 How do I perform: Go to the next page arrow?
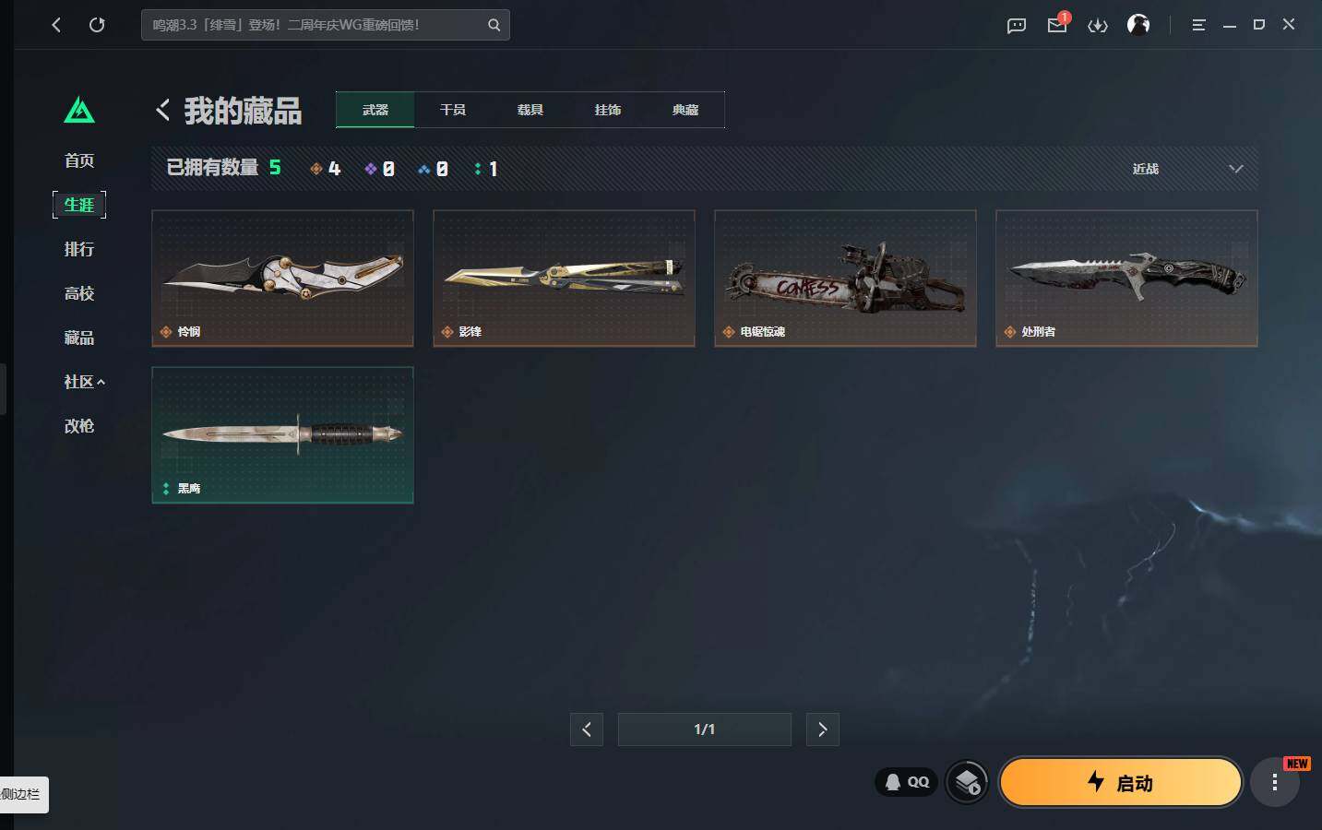(823, 729)
